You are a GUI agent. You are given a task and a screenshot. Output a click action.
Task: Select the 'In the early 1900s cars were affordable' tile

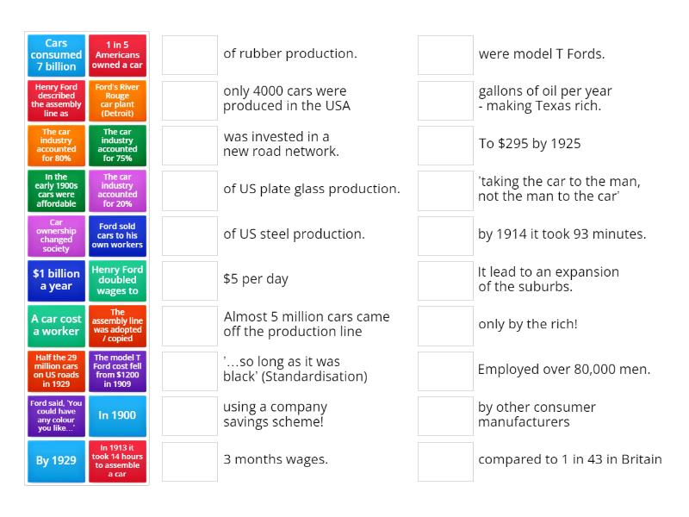tap(56, 190)
